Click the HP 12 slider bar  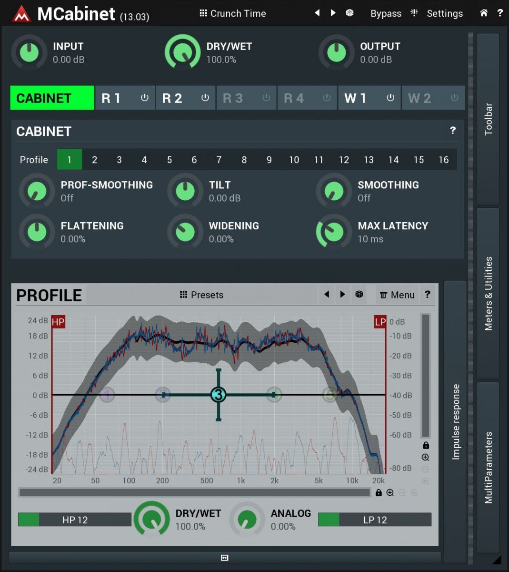[74, 520]
